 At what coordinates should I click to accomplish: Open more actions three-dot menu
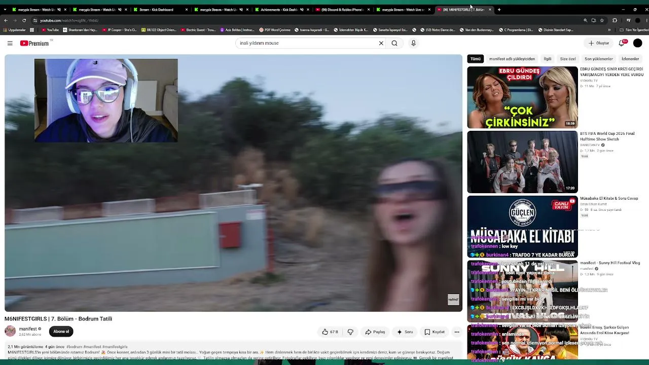tap(457, 332)
